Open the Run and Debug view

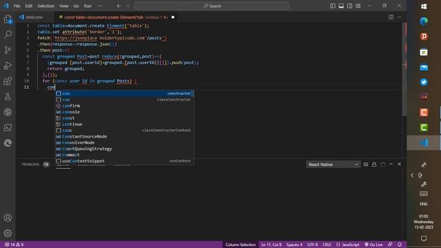pos(8,65)
